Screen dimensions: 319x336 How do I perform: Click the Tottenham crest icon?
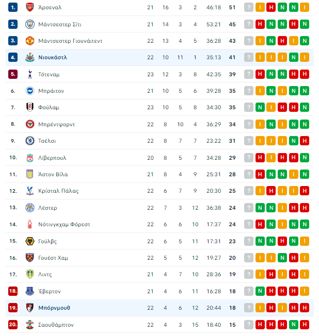point(30,74)
